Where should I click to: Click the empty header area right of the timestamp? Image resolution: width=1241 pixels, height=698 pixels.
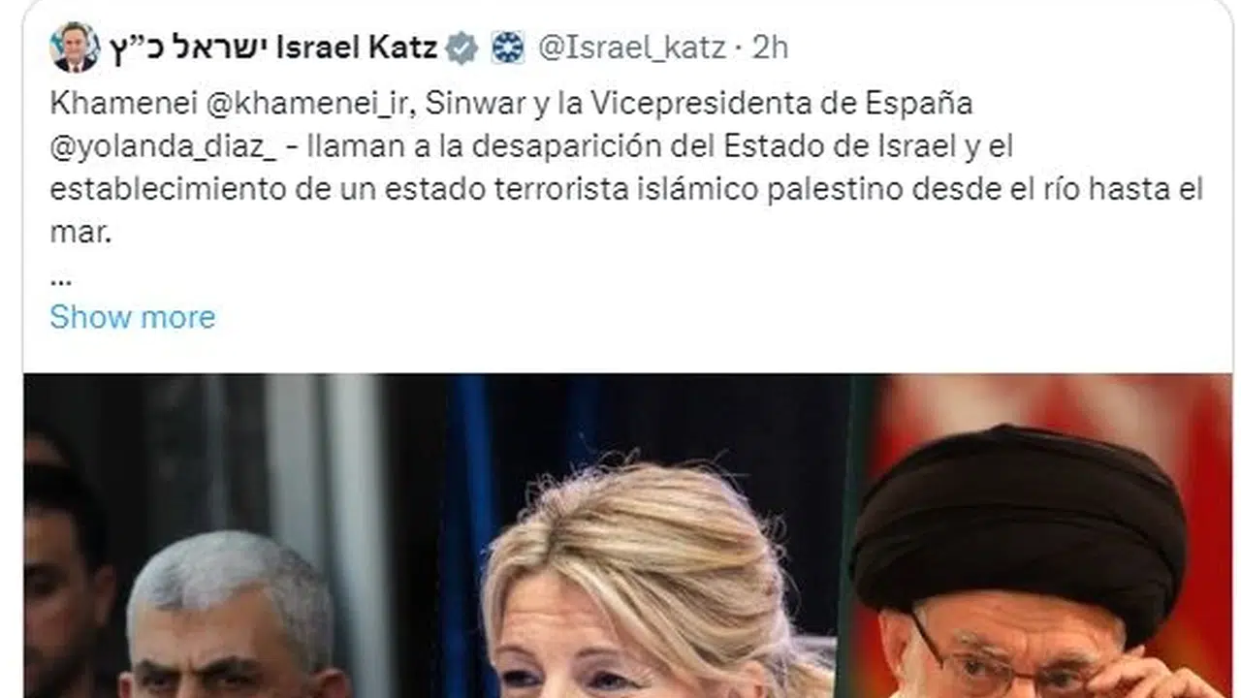click(x=999, y=48)
